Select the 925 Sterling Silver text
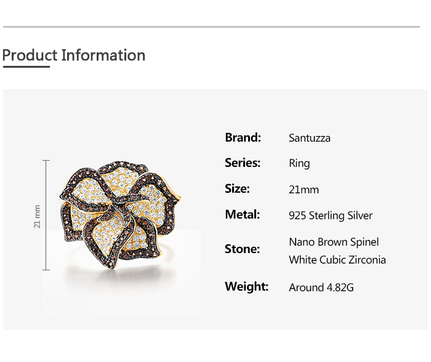 (331, 215)
